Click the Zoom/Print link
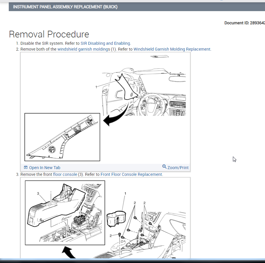Viewport: 265px width, 263px height. [x=178, y=168]
